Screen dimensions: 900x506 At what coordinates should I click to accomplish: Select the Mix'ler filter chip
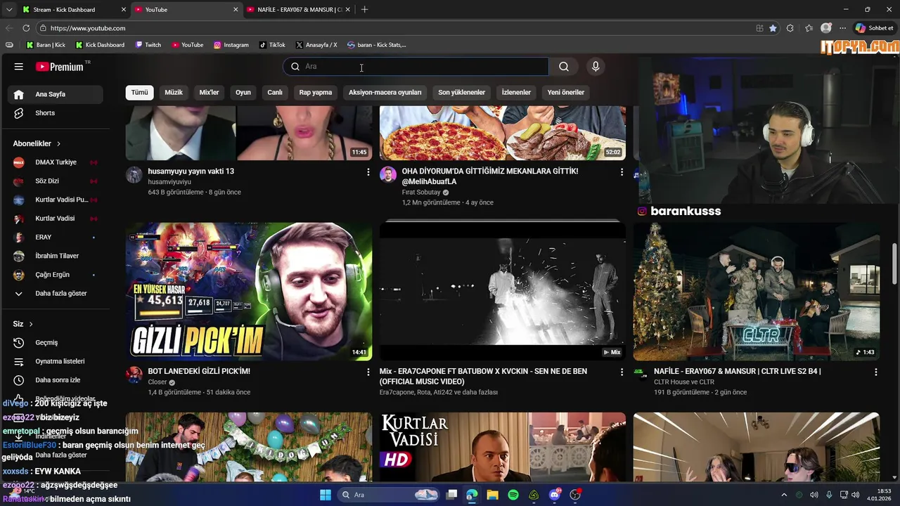[209, 93]
